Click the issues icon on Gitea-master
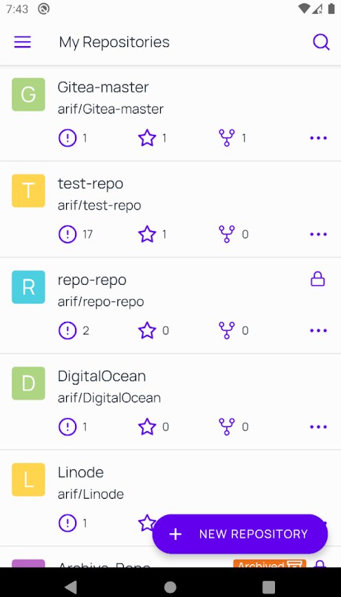This screenshot has height=597, width=341. [x=67, y=138]
